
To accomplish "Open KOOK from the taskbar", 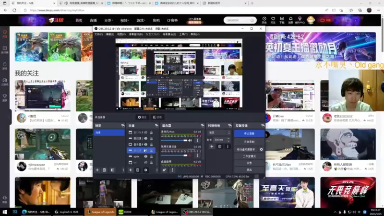I will [x=125, y=212].
